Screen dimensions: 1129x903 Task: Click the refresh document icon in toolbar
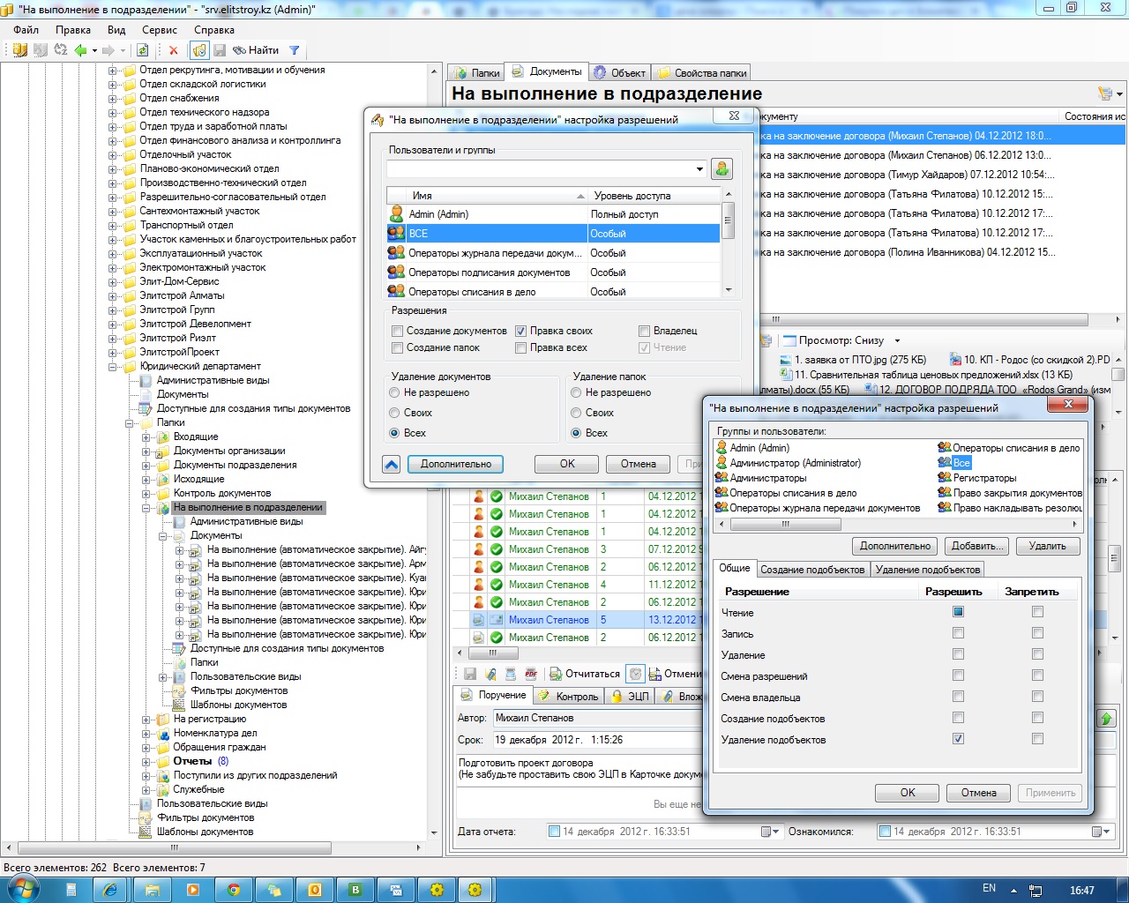coord(142,50)
